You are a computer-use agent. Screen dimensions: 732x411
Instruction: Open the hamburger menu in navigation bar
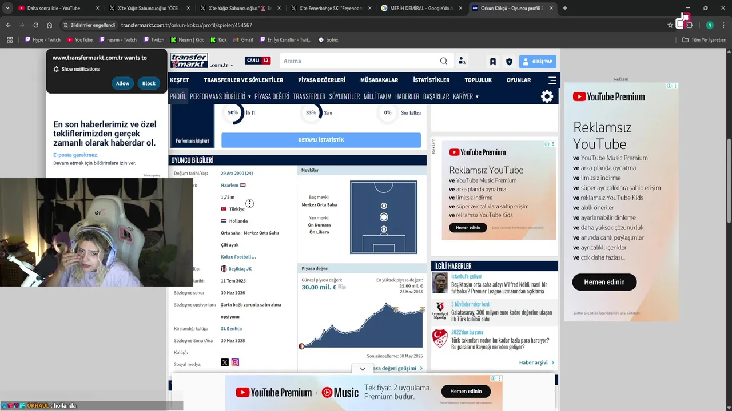tap(552, 80)
